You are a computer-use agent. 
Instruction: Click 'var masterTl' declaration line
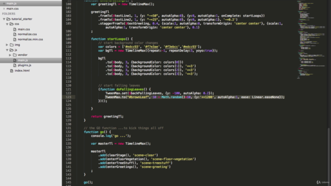click(x=121, y=144)
